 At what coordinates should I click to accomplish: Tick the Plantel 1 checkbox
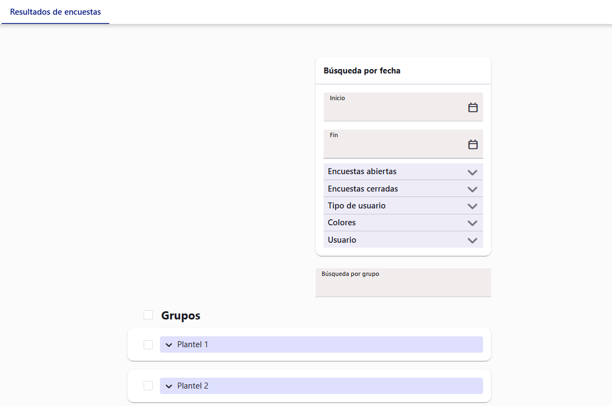pyautogui.click(x=148, y=345)
